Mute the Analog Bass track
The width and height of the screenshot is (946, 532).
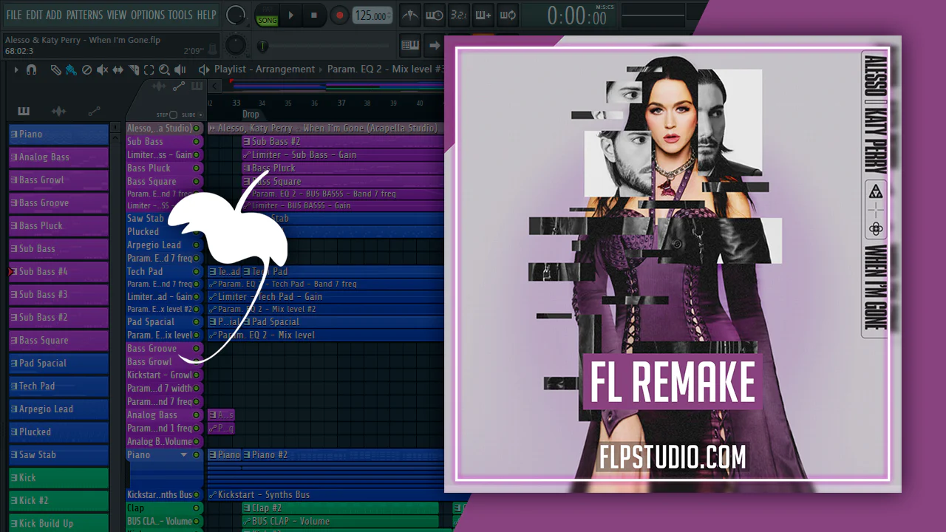point(197,415)
